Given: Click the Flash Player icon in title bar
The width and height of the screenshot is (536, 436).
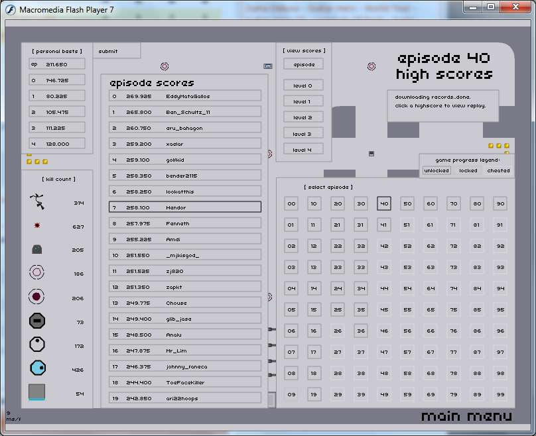Looking at the screenshot, I should click(x=11, y=10).
